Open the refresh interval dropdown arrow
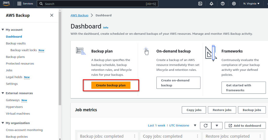Screen dimensions: 268x140 (217, 125)
